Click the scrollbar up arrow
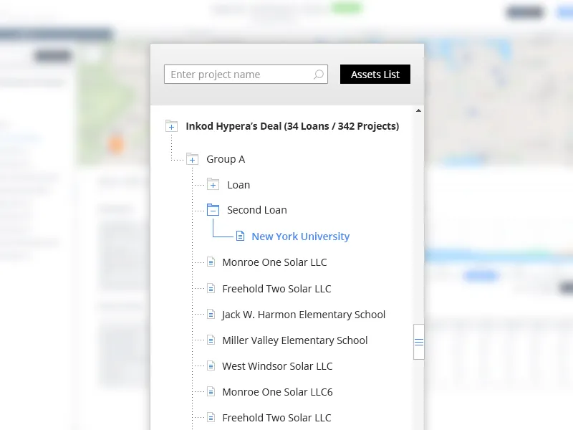 419,110
